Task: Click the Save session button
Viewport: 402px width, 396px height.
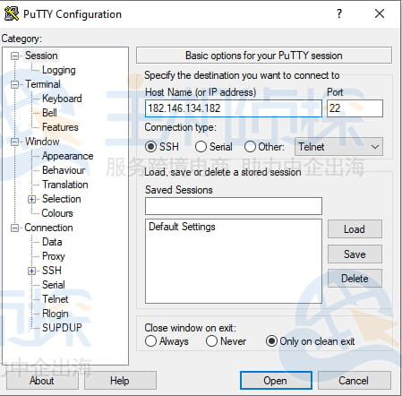Action: [x=355, y=254]
